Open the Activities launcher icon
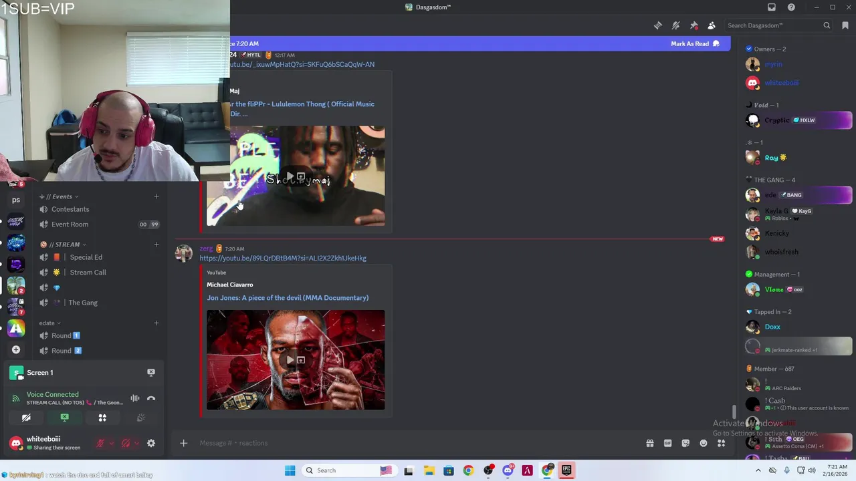 [x=102, y=418]
